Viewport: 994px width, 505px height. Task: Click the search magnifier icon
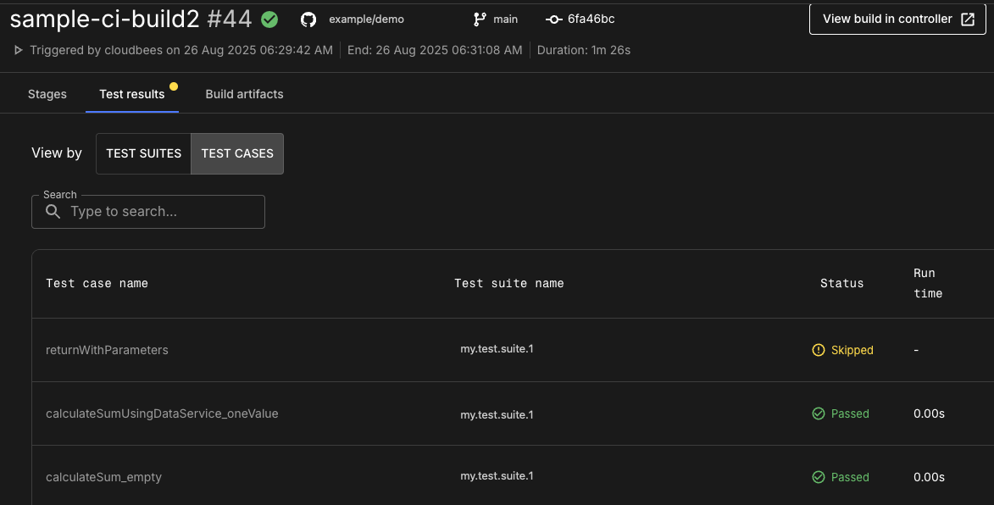(53, 212)
